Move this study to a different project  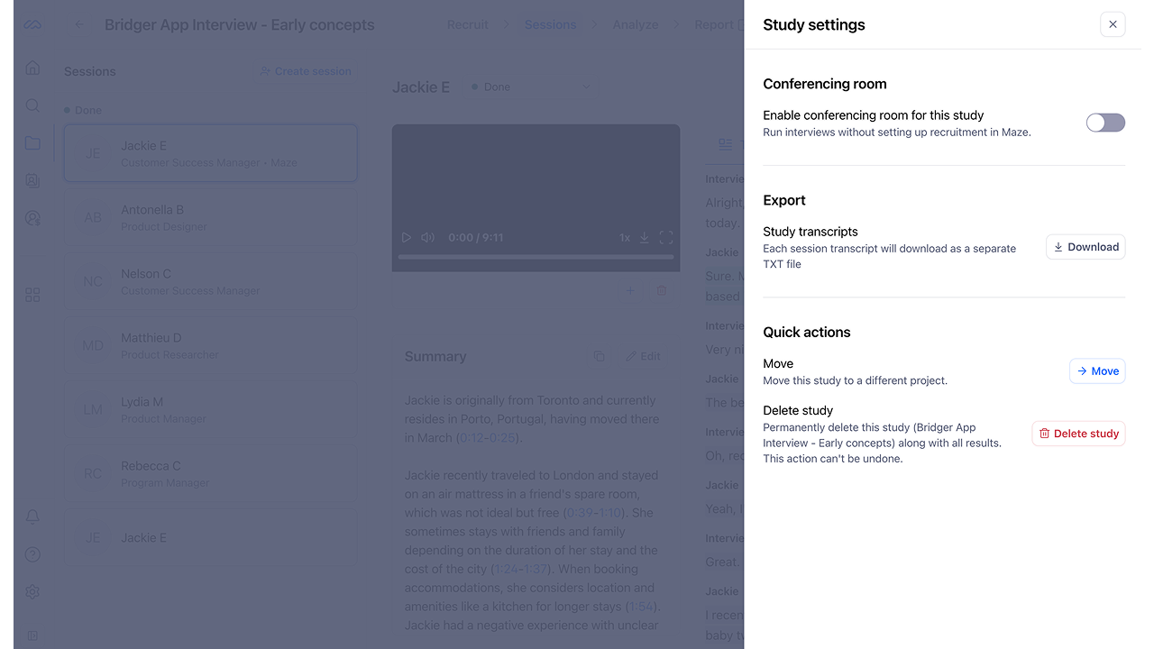coord(1097,371)
